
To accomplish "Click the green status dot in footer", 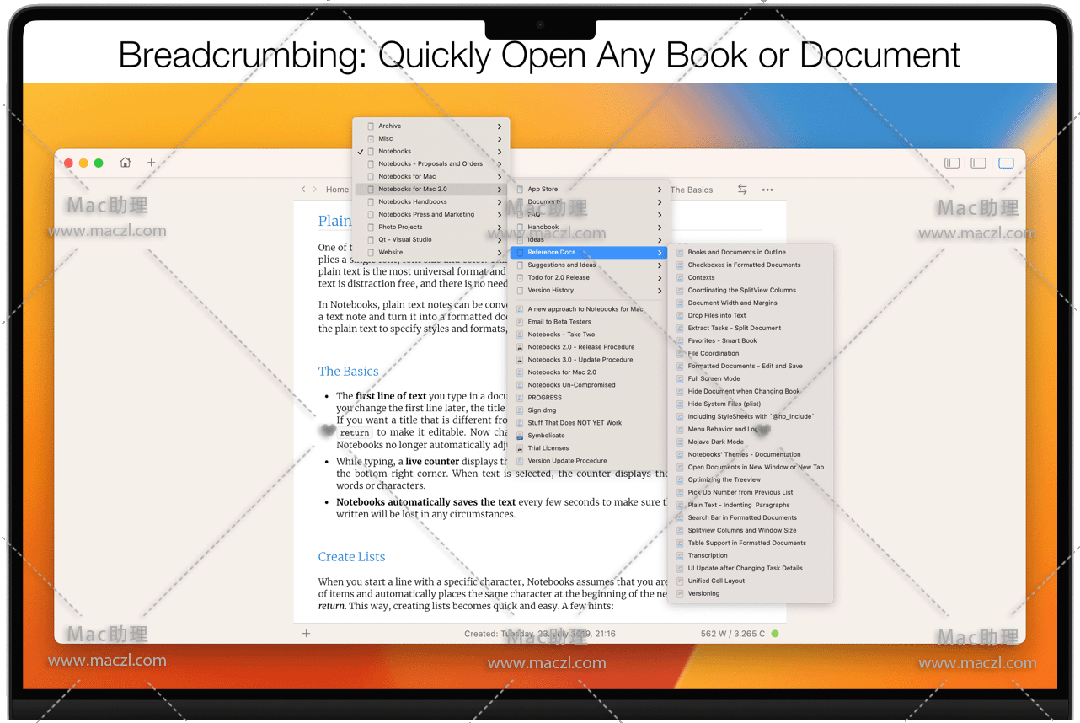I will coord(775,634).
